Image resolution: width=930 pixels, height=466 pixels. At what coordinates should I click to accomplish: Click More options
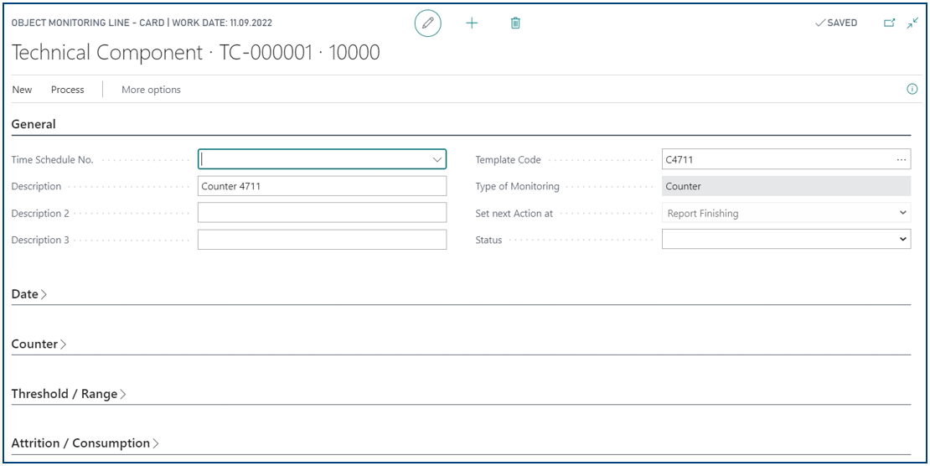coord(151,90)
